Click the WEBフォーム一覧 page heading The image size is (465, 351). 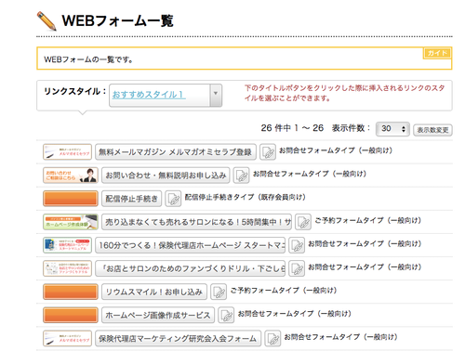pos(118,21)
